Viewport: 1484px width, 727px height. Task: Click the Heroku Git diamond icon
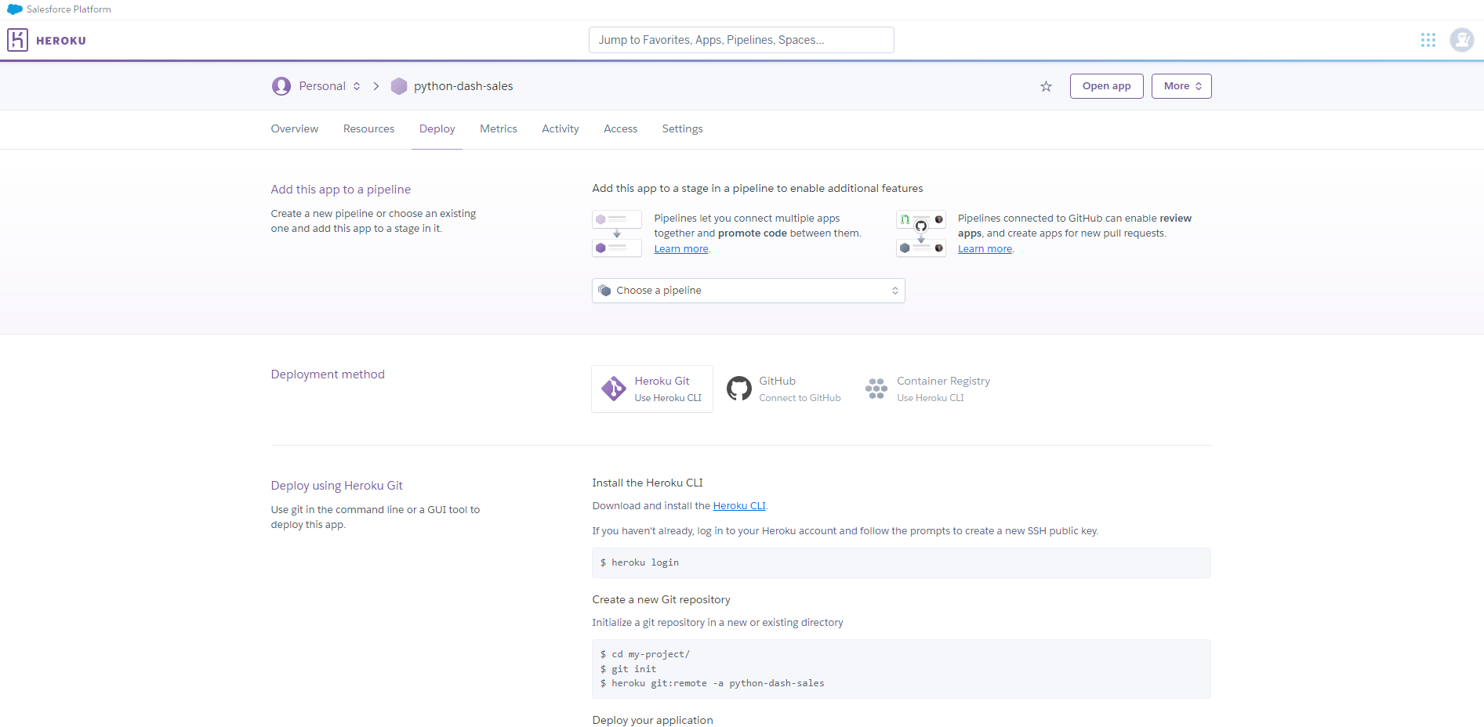point(613,389)
